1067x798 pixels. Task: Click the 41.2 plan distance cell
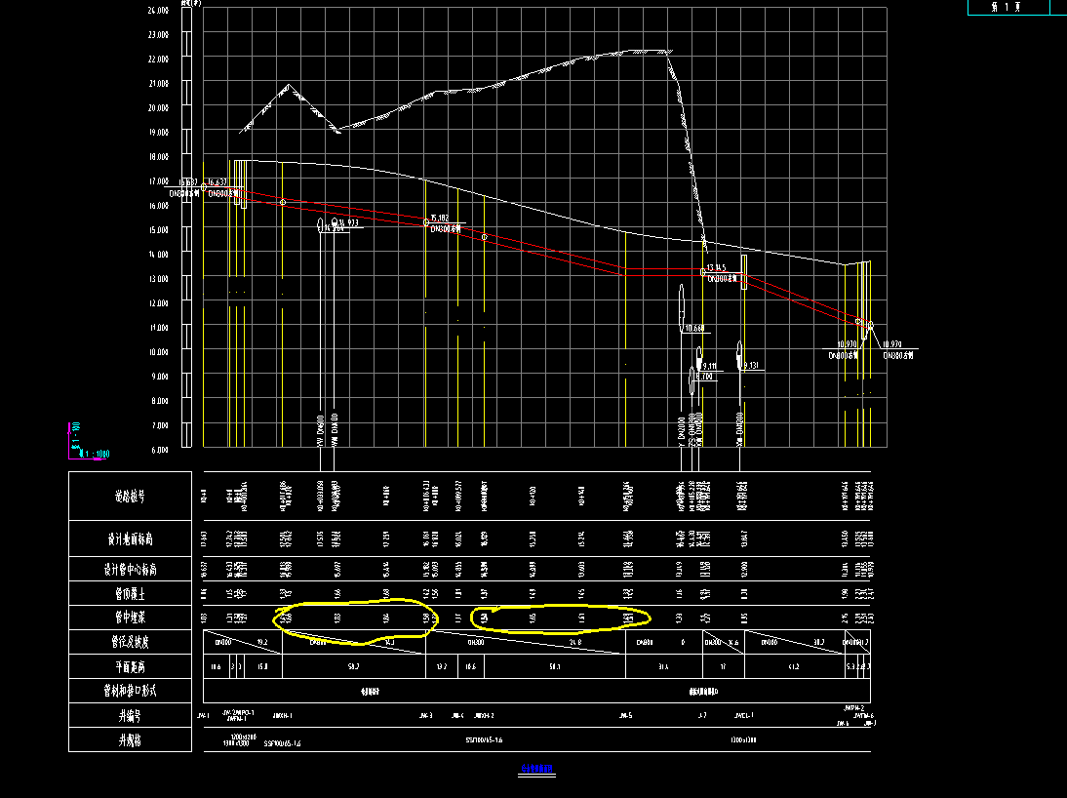(x=794, y=666)
